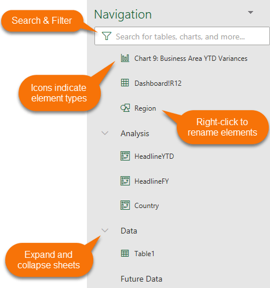Focus the Search for tables, charts input
270x288 pixels.
(x=182, y=36)
